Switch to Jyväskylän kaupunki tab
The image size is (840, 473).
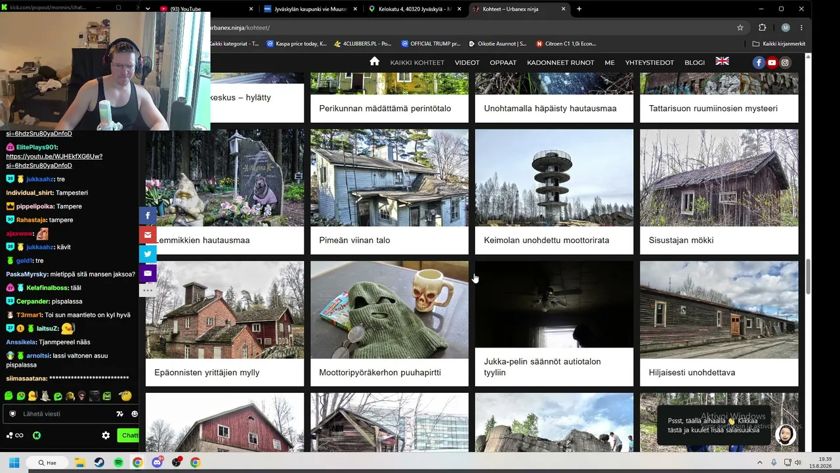(311, 9)
